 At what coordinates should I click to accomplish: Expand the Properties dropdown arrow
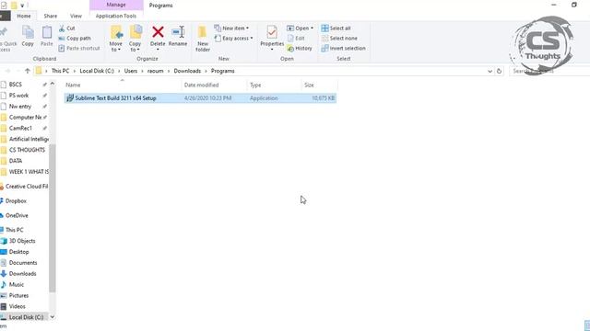pyautogui.click(x=272, y=50)
